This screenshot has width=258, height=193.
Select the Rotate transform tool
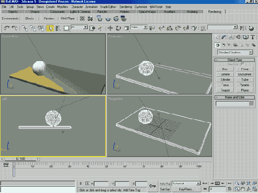point(118,28)
